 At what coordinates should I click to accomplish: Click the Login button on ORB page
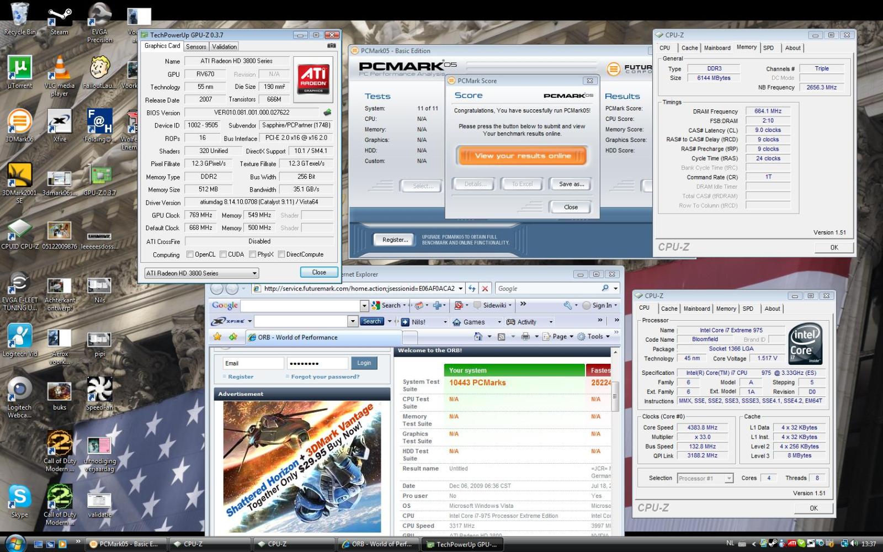(x=364, y=363)
